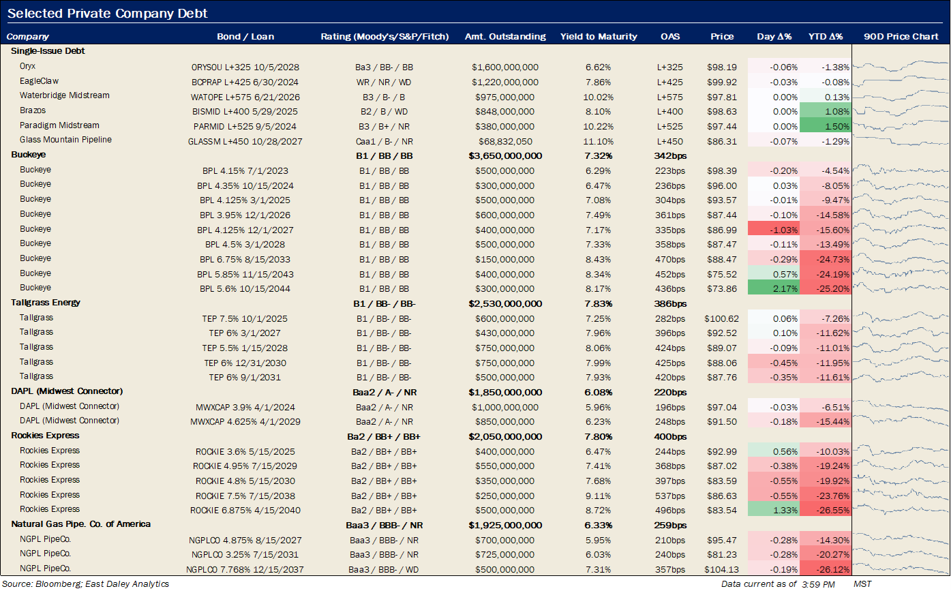The image size is (951, 591).
Task: Click the Paradigm Midstream company name
Action: pos(59,125)
